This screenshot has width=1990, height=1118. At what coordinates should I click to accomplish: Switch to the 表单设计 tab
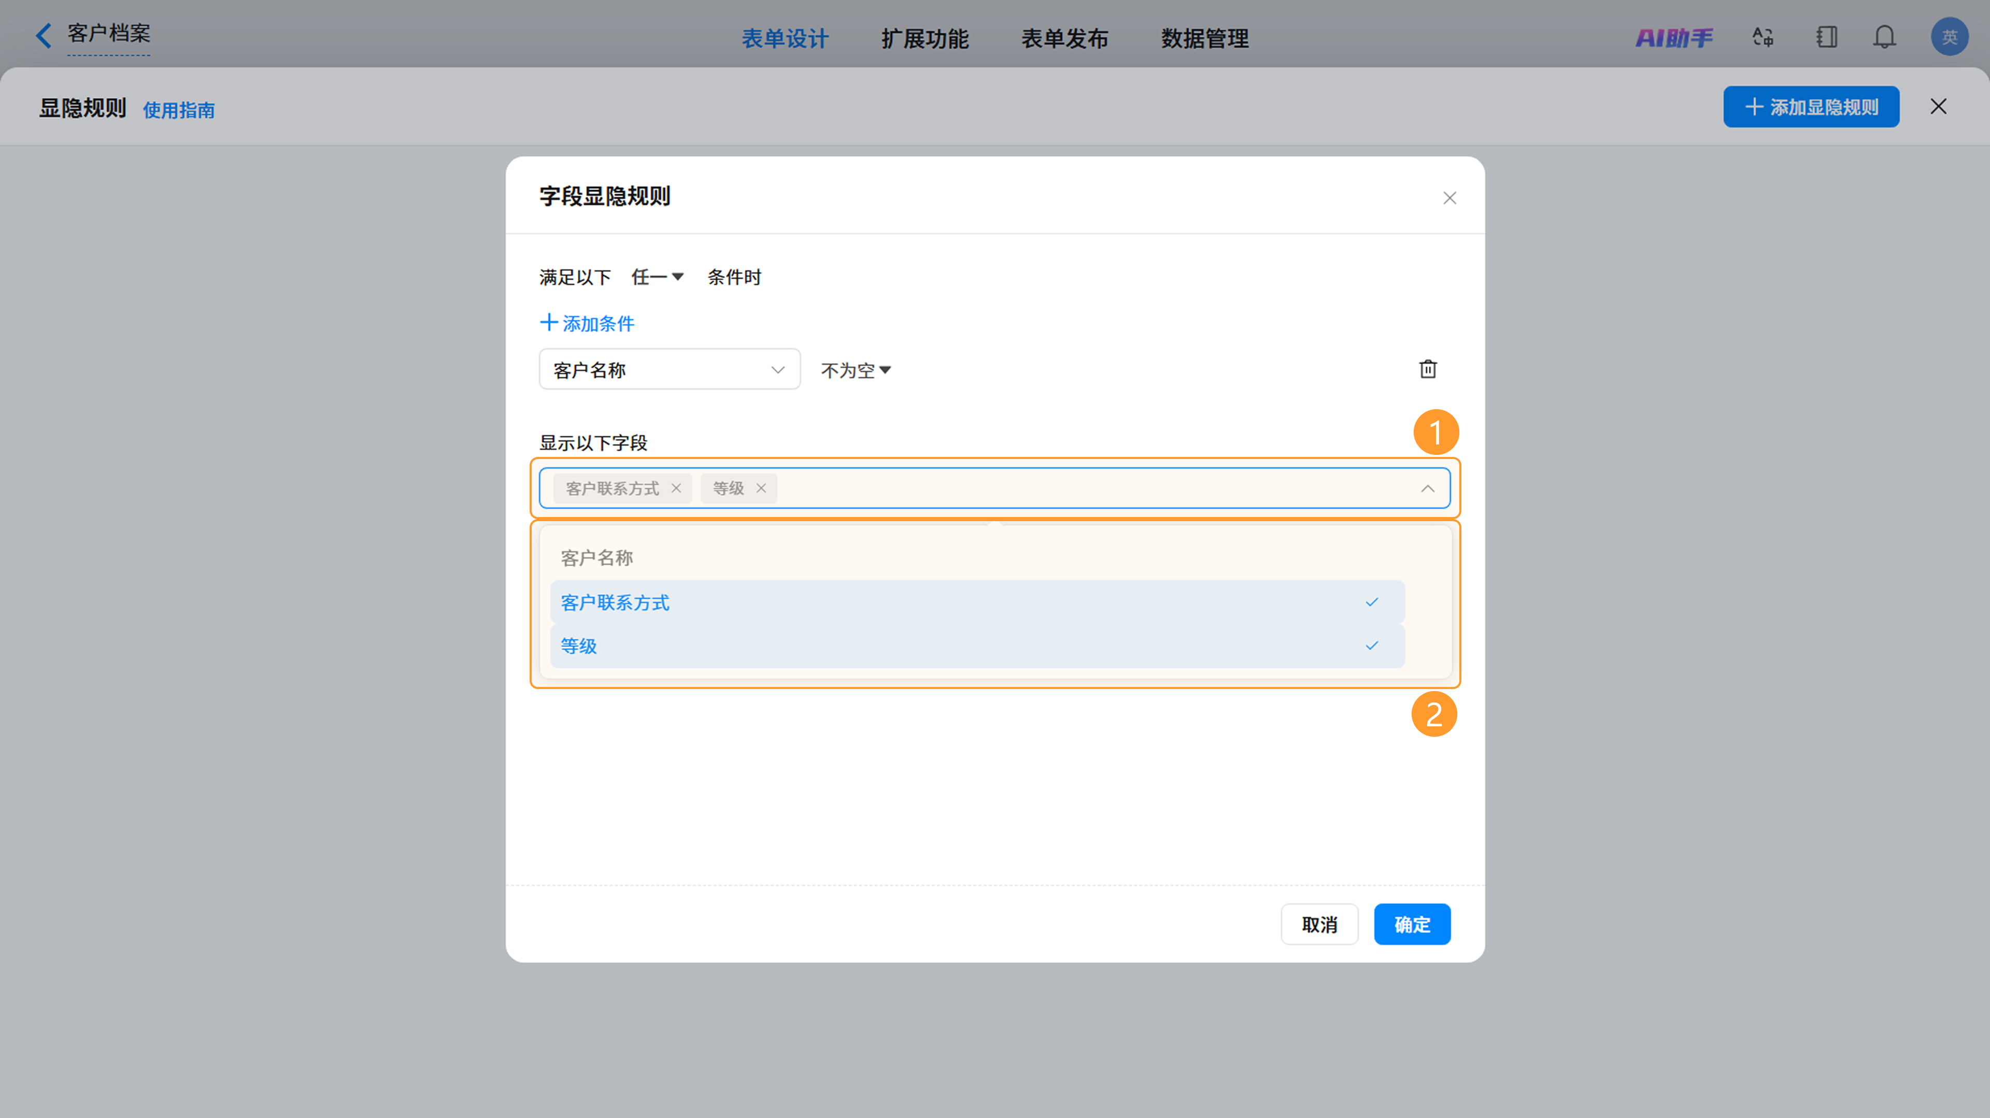tap(785, 39)
